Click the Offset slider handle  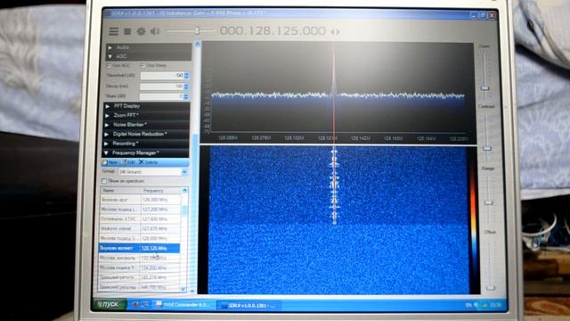491,288
